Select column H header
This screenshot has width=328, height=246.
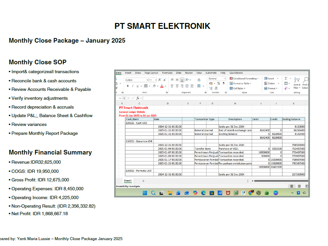click(x=235, y=104)
